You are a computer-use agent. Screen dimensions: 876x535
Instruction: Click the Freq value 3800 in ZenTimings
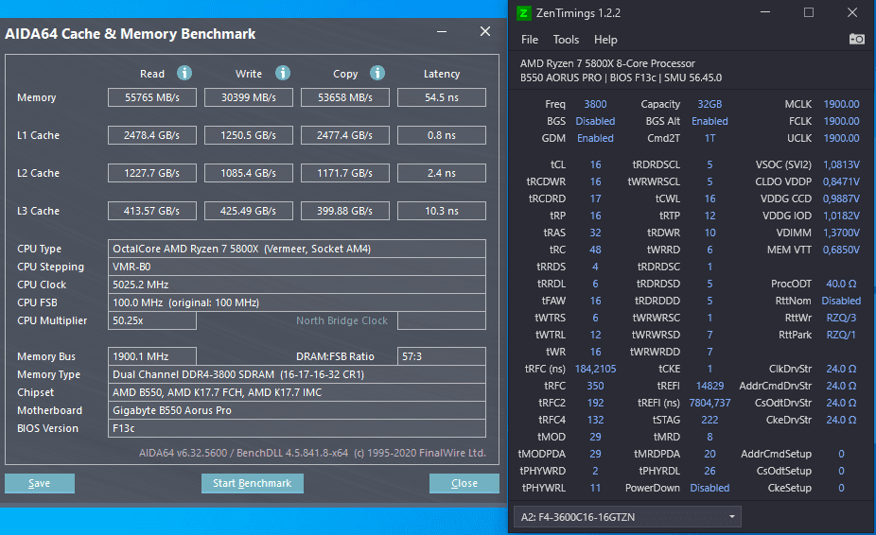596,104
